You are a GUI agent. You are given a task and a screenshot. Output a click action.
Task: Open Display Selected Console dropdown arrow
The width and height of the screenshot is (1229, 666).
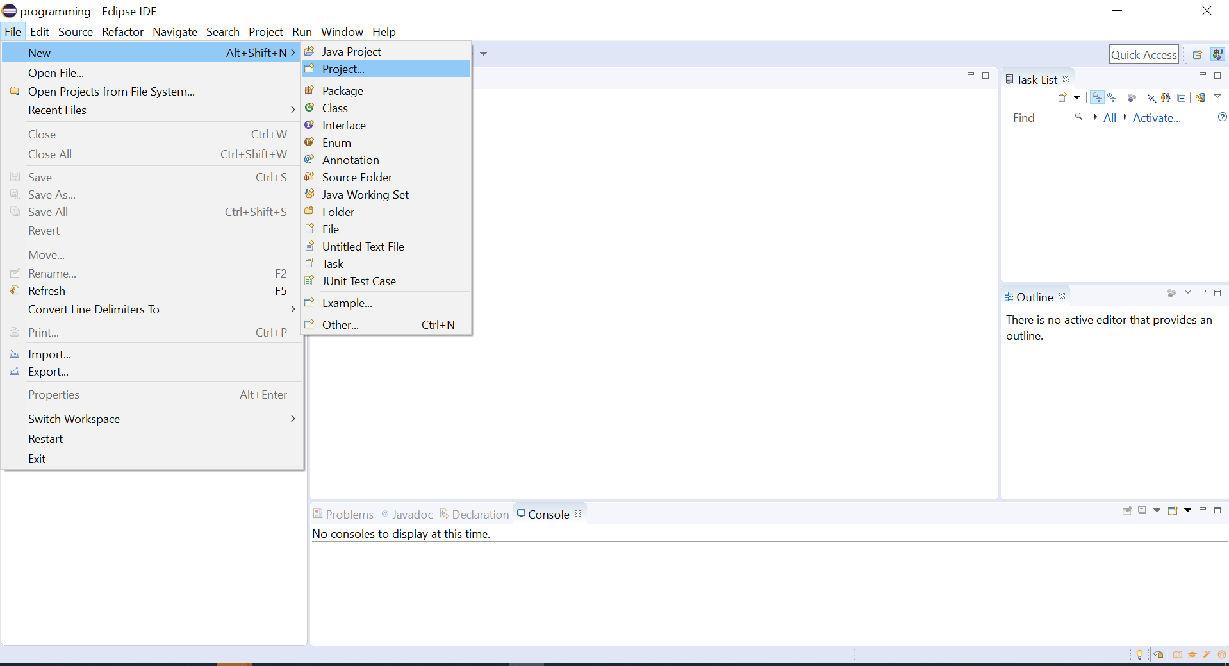click(x=1157, y=510)
